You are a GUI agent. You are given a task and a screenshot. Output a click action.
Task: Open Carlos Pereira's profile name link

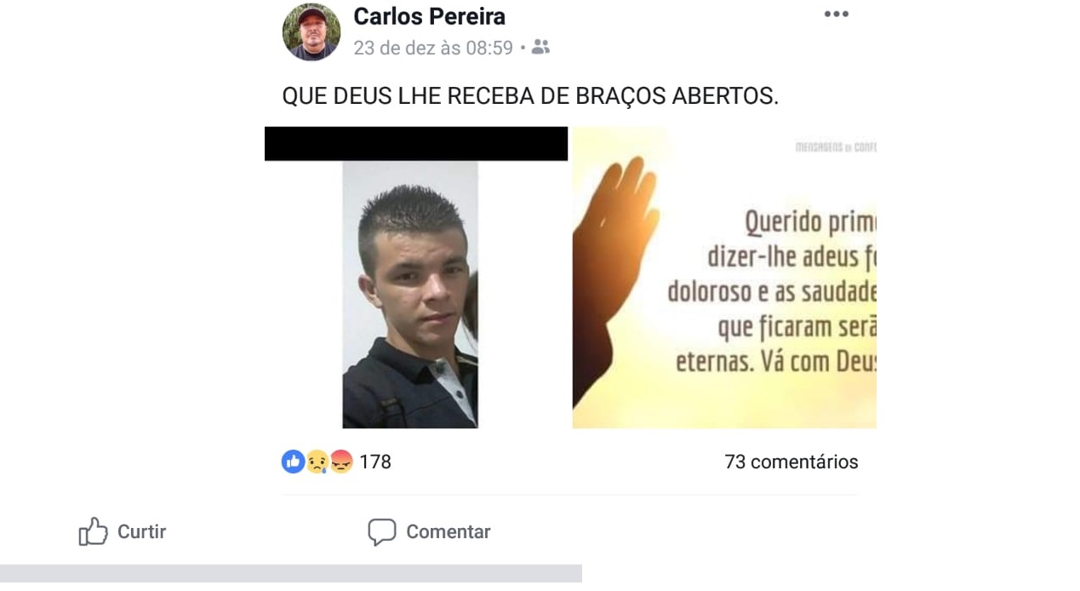pos(429,15)
